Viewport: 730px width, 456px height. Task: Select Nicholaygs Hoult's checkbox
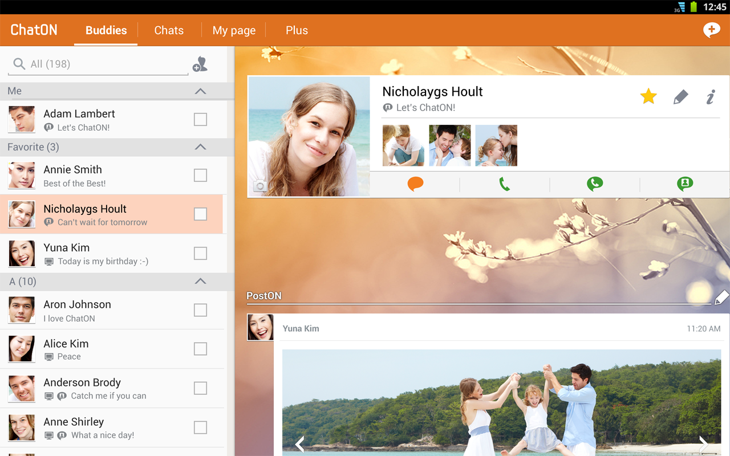tap(200, 214)
